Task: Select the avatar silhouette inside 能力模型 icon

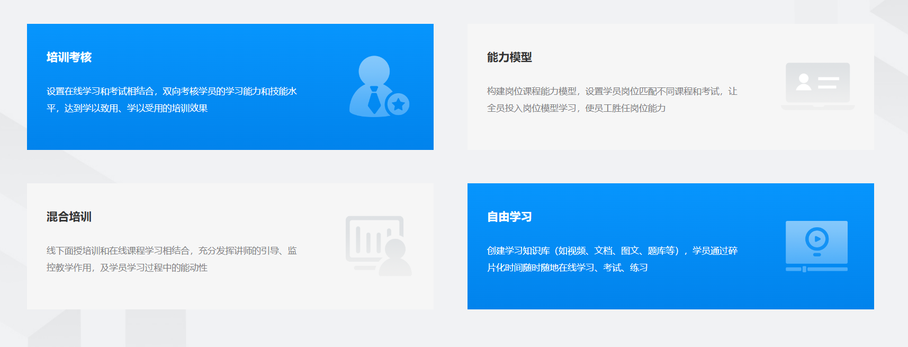Action: [x=804, y=82]
